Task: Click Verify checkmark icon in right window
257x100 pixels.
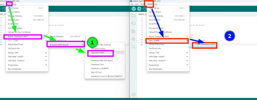Action: tap(134, 9)
